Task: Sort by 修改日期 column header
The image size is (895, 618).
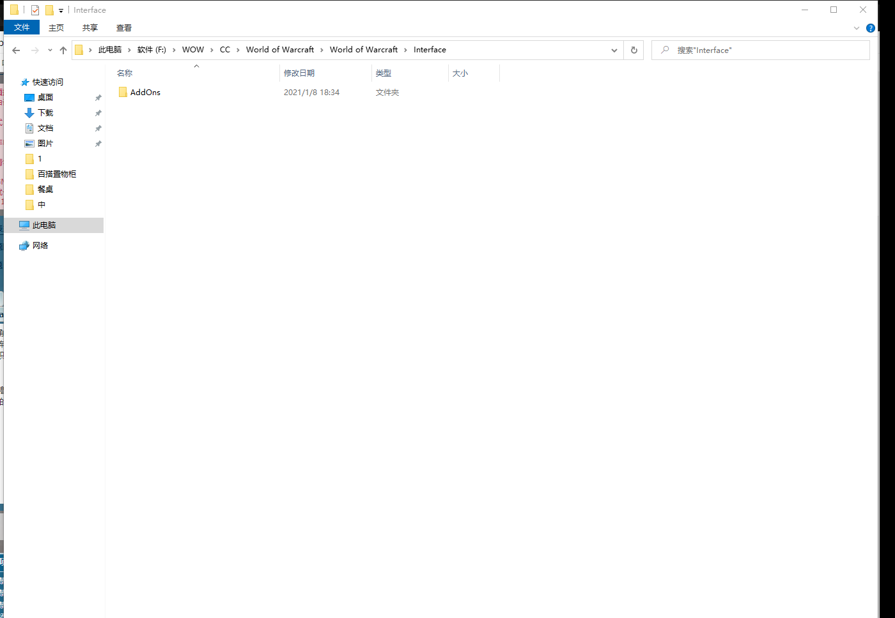Action: click(x=299, y=73)
